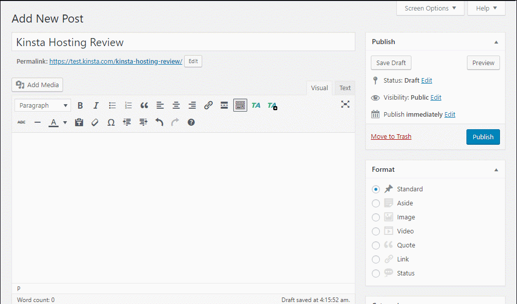Insert a special character with the Omega icon
Image resolution: width=517 pixels, height=304 pixels.
pyautogui.click(x=111, y=122)
